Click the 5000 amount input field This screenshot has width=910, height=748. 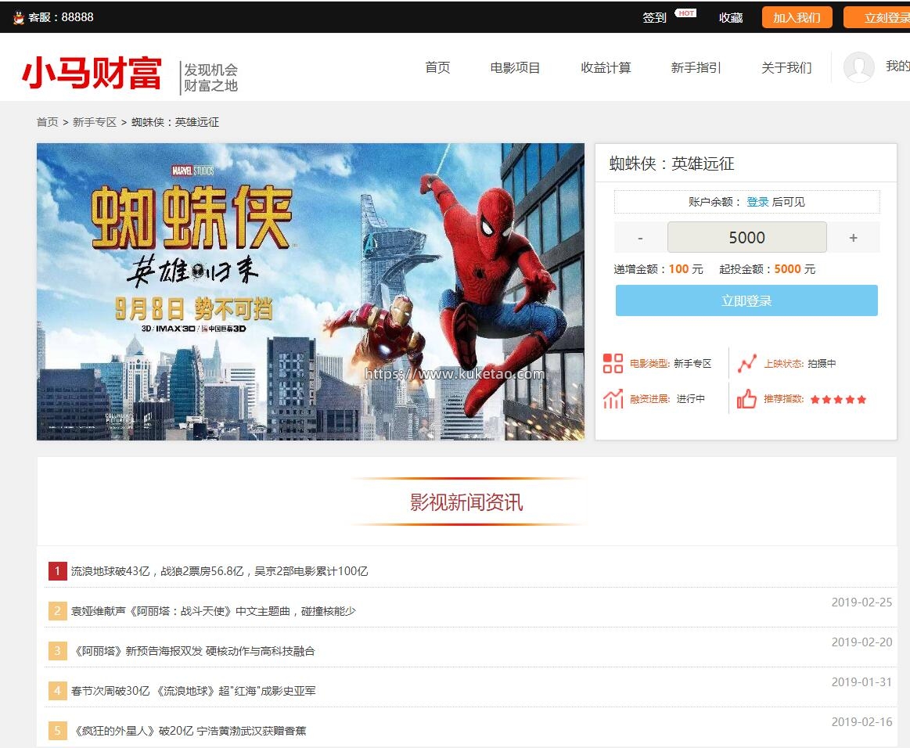(747, 237)
